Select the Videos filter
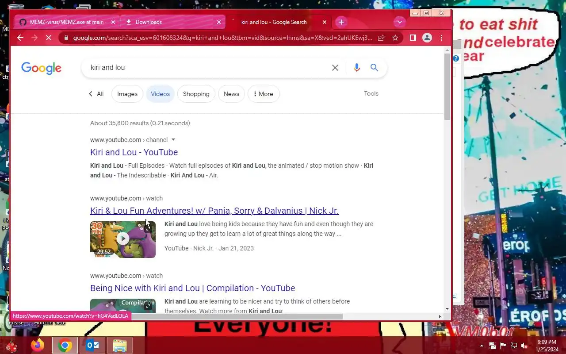Viewport: 566px width, 354px height. [160, 94]
